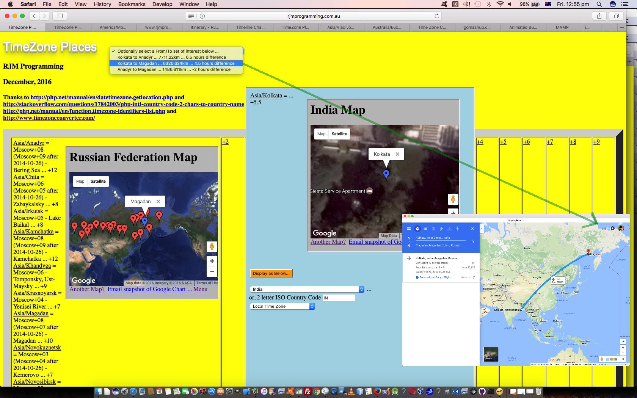The width and height of the screenshot is (637, 398).
Task: Select Kolkata to Magadan option
Action: coord(176,63)
